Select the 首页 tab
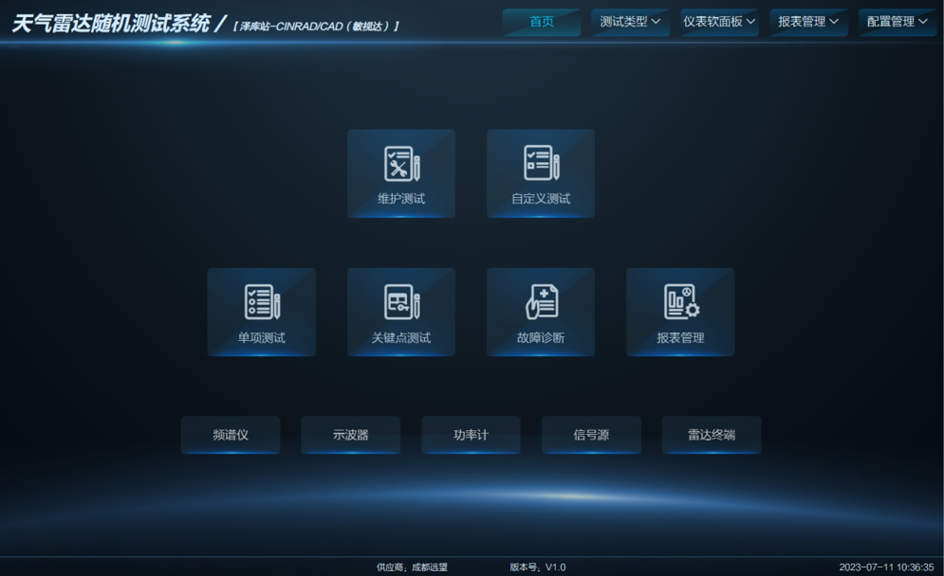 coord(541,22)
